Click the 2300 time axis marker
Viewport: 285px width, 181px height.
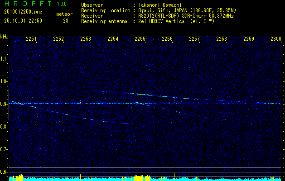[x=276, y=38]
